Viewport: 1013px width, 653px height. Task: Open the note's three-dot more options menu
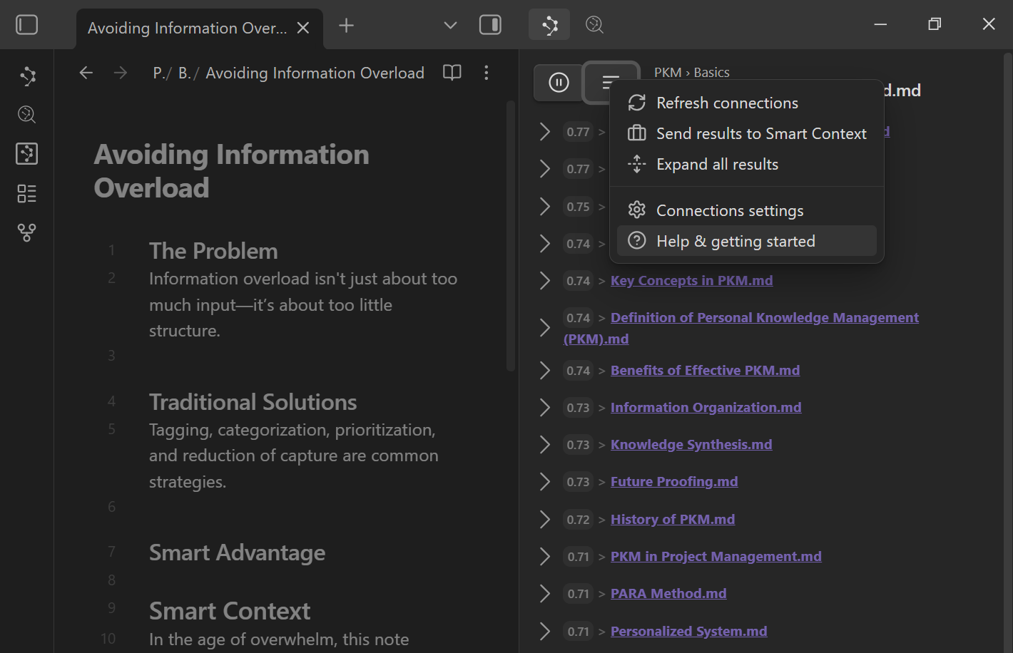click(486, 73)
